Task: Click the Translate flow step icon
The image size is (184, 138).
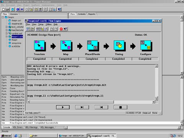Action: click(39, 46)
